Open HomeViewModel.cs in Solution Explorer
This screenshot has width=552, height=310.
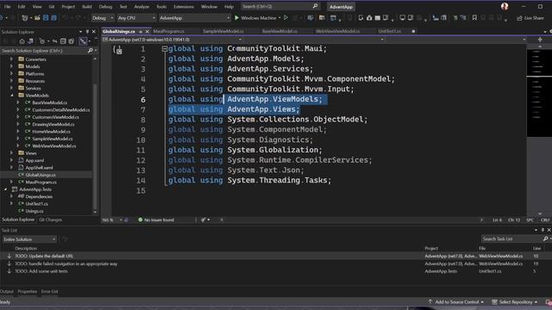click(52, 132)
